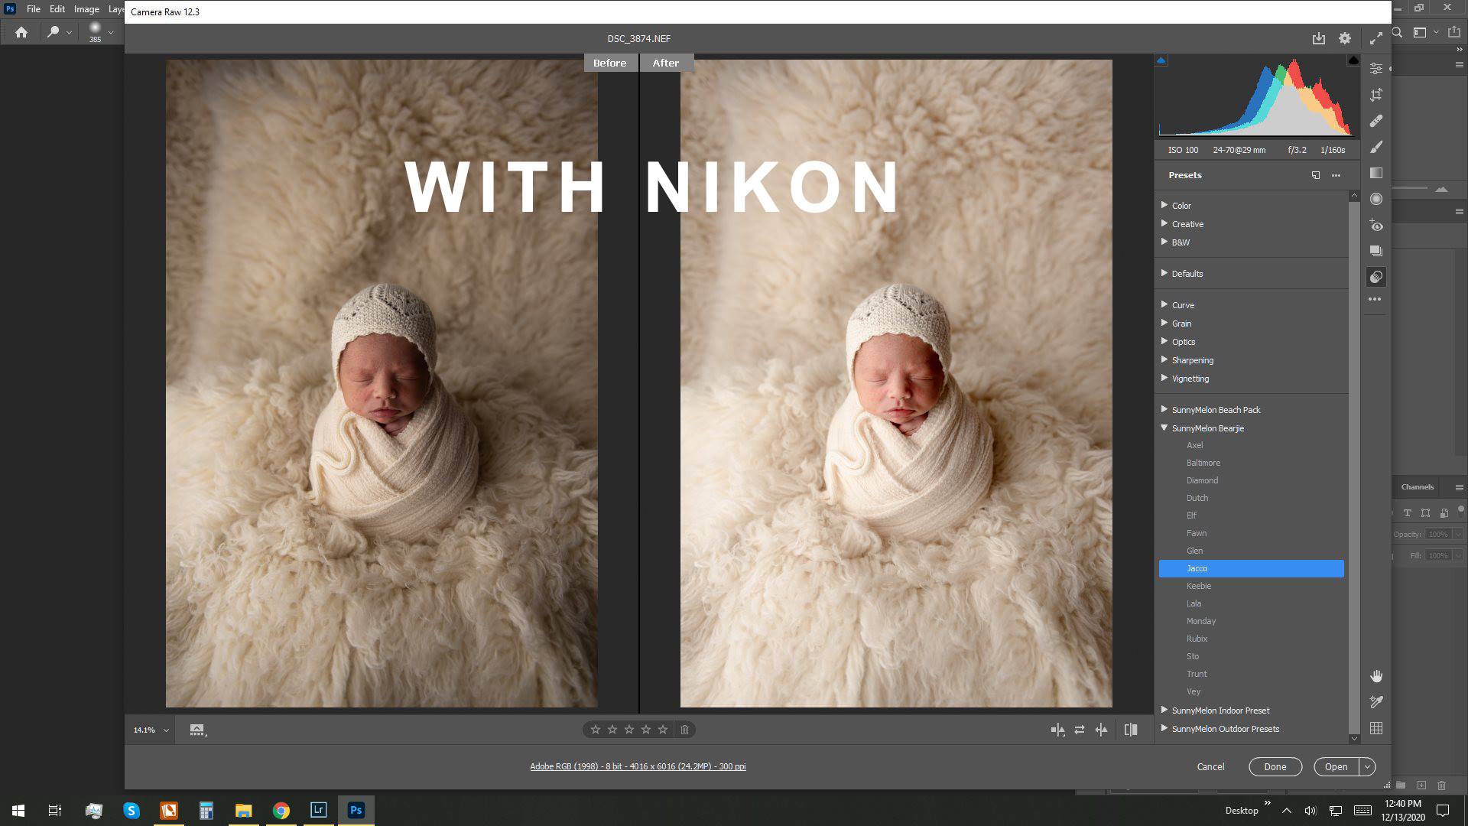Toggle highlight clipping warning in histogram
This screenshot has width=1468, height=826.
[1353, 60]
